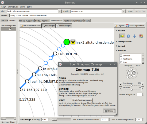Adjust the Ringlücke ring gap slider
This screenshot has height=124, width=147.
tap(131, 90)
